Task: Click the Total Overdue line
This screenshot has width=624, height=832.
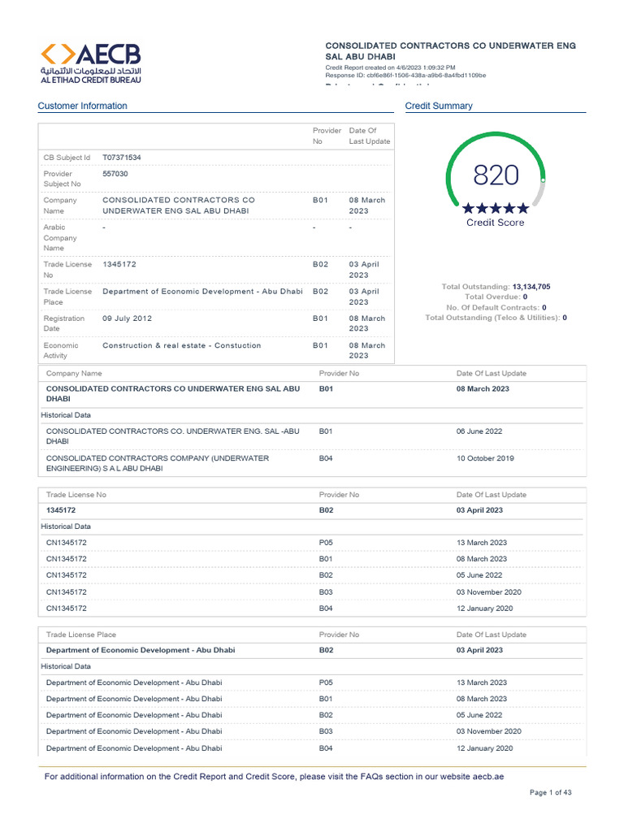Action: 496,297
